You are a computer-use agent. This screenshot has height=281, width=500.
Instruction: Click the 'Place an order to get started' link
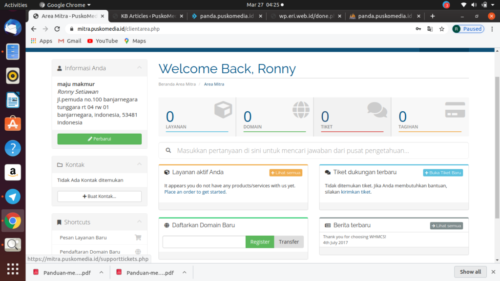click(195, 192)
